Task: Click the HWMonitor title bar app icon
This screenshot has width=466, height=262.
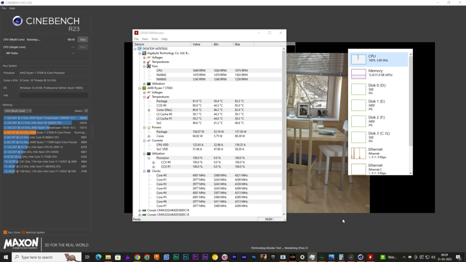Action: 136,33
